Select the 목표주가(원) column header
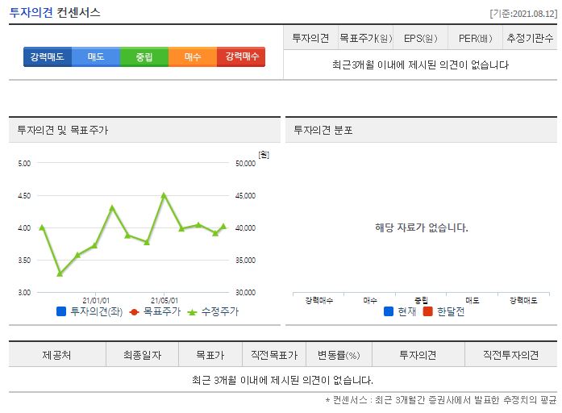 tap(366, 38)
